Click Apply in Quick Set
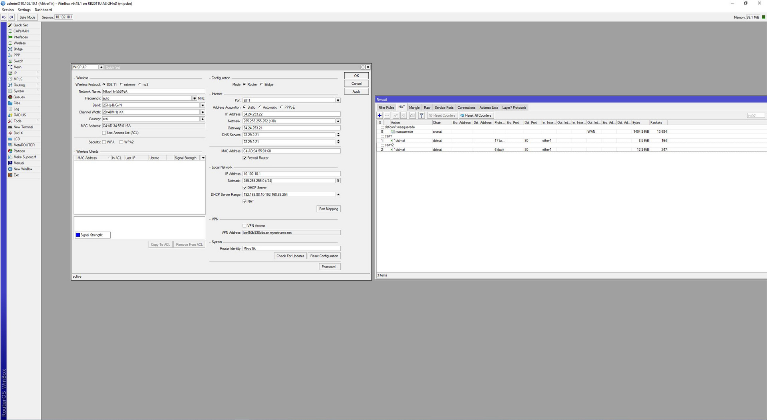Viewport: 767px width, 420px height. tap(356, 92)
